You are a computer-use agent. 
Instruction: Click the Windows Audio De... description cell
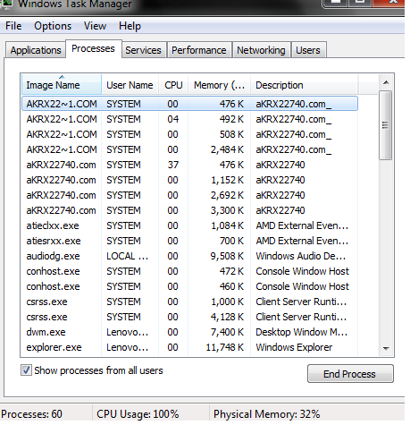tap(301, 256)
